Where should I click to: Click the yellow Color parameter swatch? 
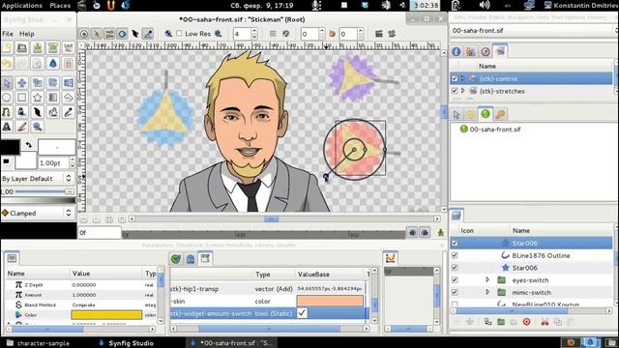pyautogui.click(x=106, y=314)
